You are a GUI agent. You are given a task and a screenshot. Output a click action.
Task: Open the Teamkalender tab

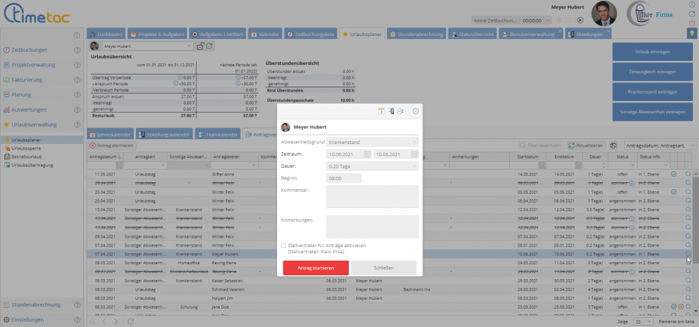click(218, 134)
